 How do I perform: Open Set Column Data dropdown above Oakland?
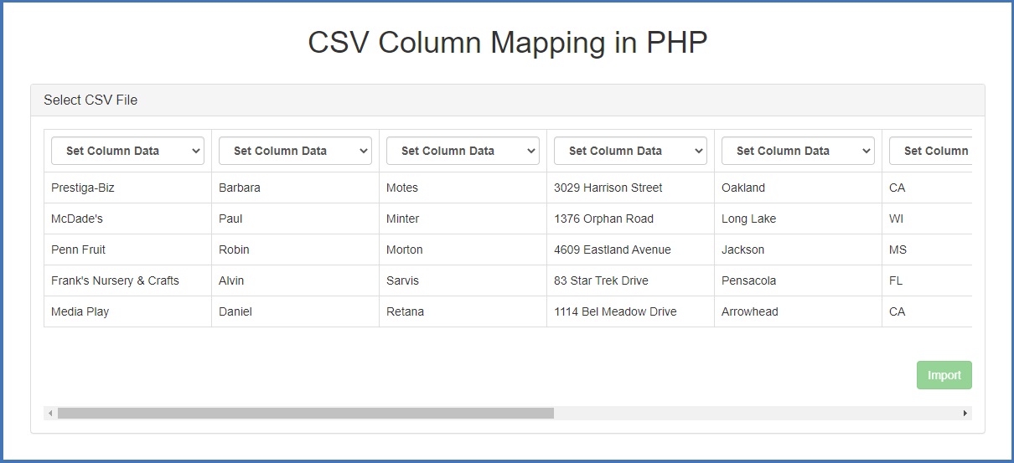click(798, 151)
